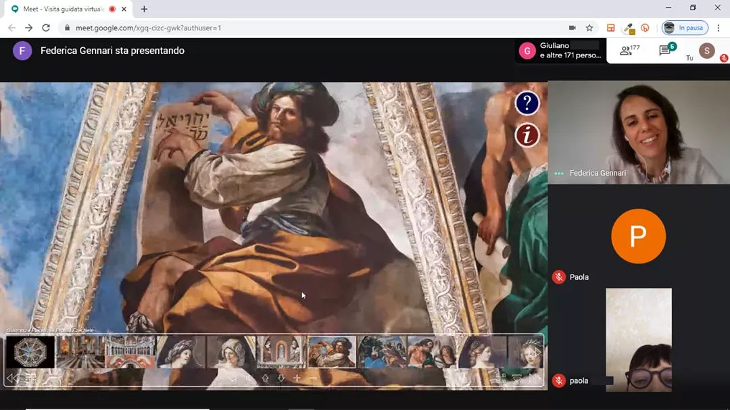Zoom in with the plus icon in the tour toolbar

pos(297,378)
